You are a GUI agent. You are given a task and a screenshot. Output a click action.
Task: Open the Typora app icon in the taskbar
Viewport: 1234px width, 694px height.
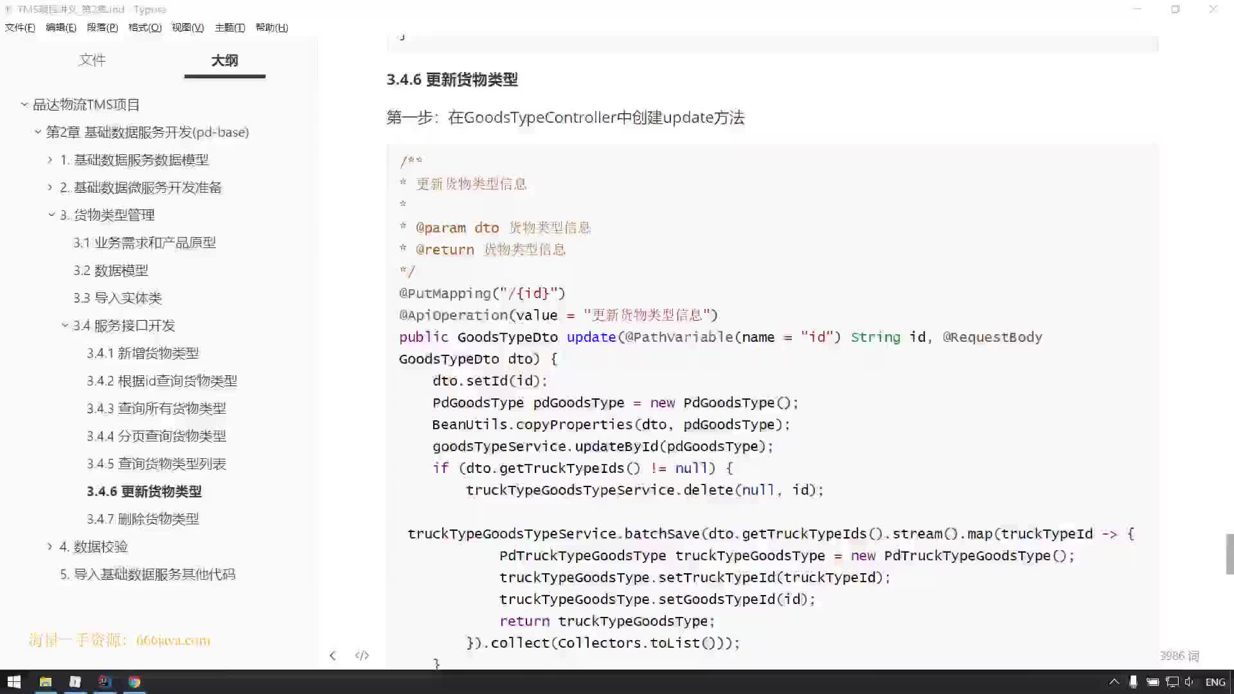click(75, 682)
